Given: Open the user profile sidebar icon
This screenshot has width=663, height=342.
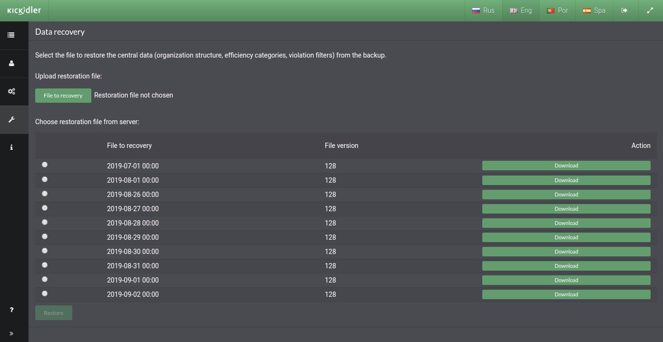Looking at the screenshot, I should tap(11, 63).
